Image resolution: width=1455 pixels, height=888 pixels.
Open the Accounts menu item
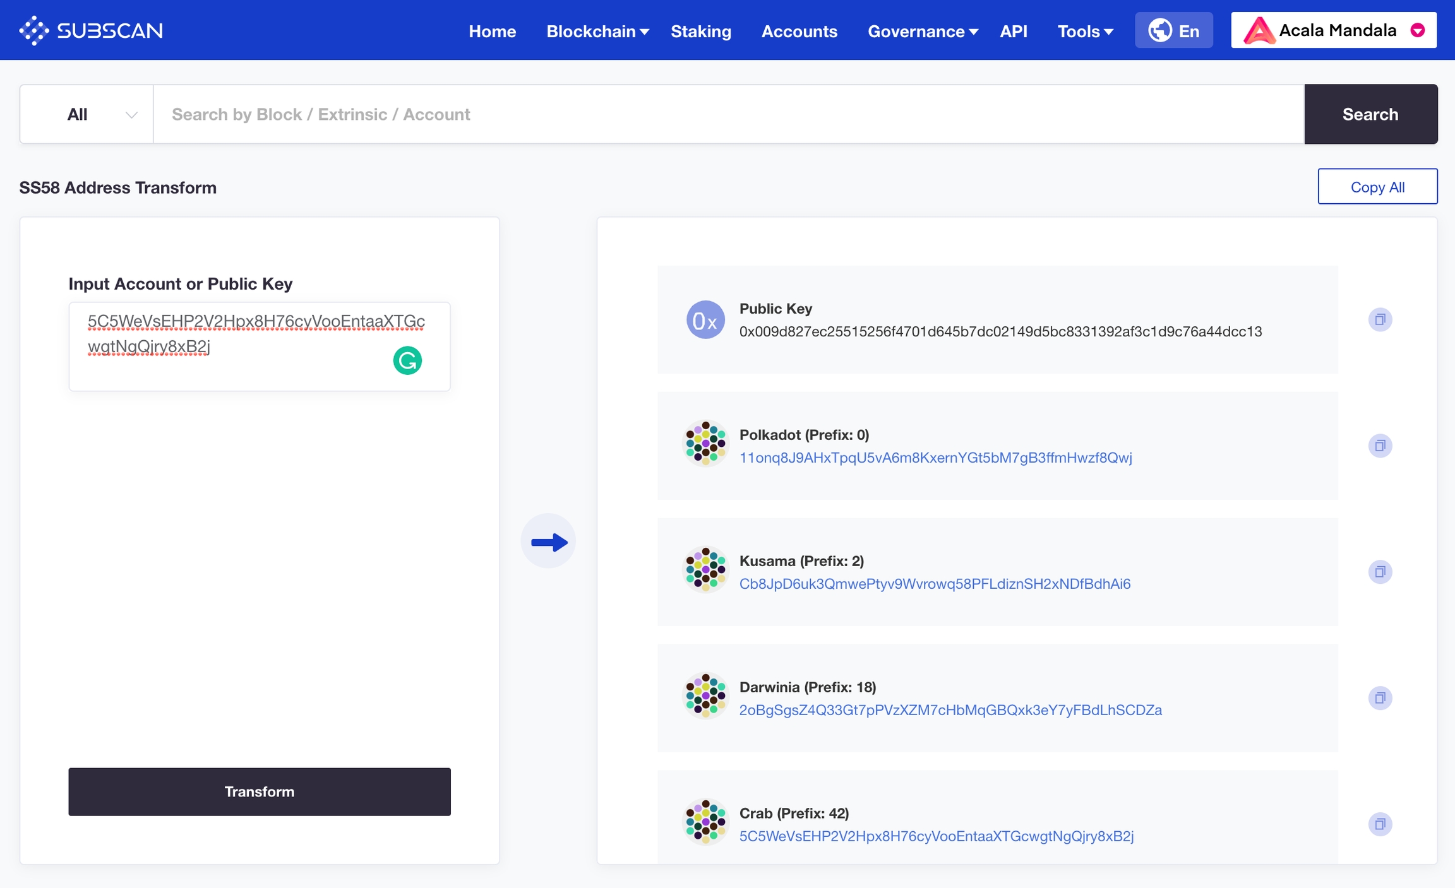coord(799,31)
